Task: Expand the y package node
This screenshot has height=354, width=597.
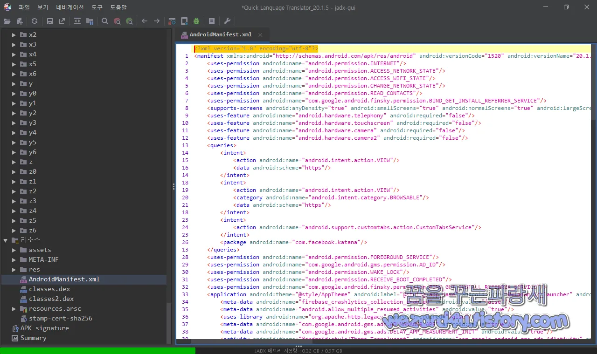Action: click(x=14, y=84)
